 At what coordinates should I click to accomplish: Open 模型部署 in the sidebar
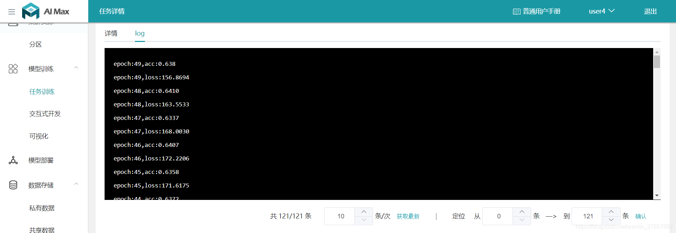click(x=41, y=160)
